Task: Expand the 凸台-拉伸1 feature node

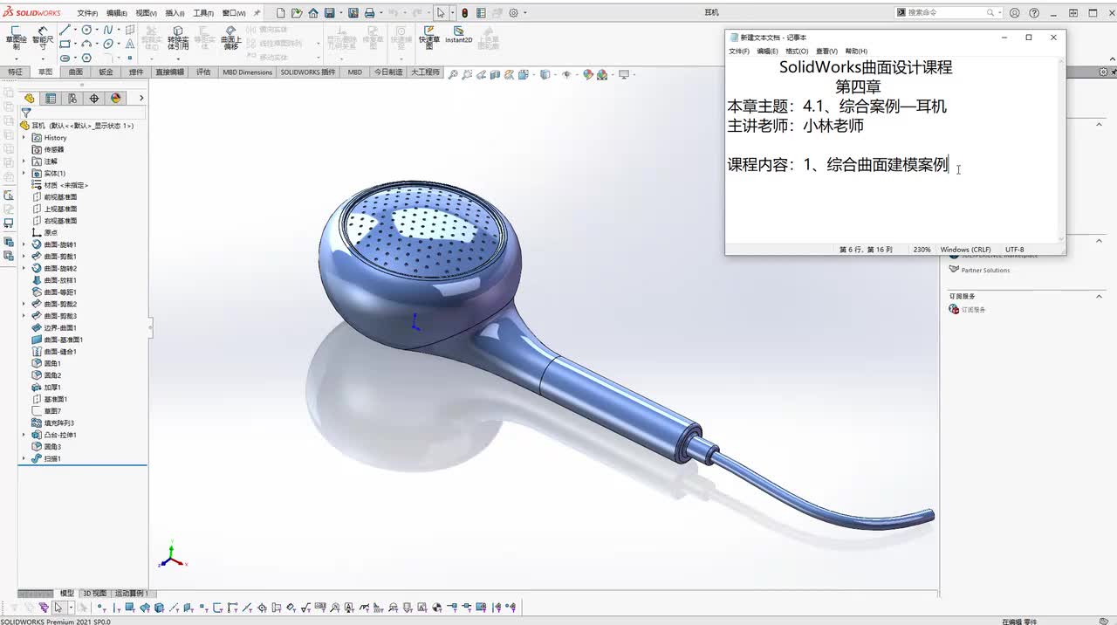Action: point(24,435)
